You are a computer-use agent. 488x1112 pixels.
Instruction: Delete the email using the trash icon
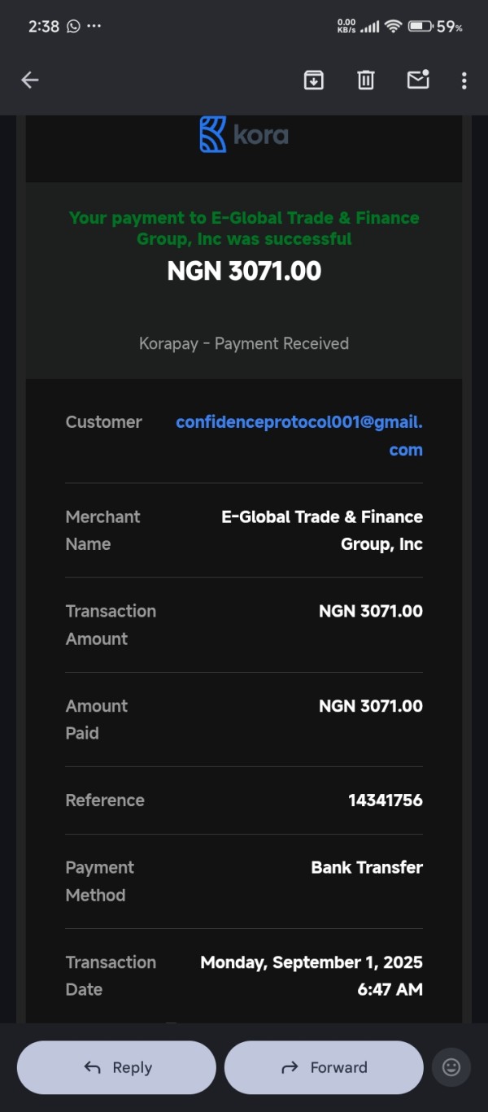[366, 80]
